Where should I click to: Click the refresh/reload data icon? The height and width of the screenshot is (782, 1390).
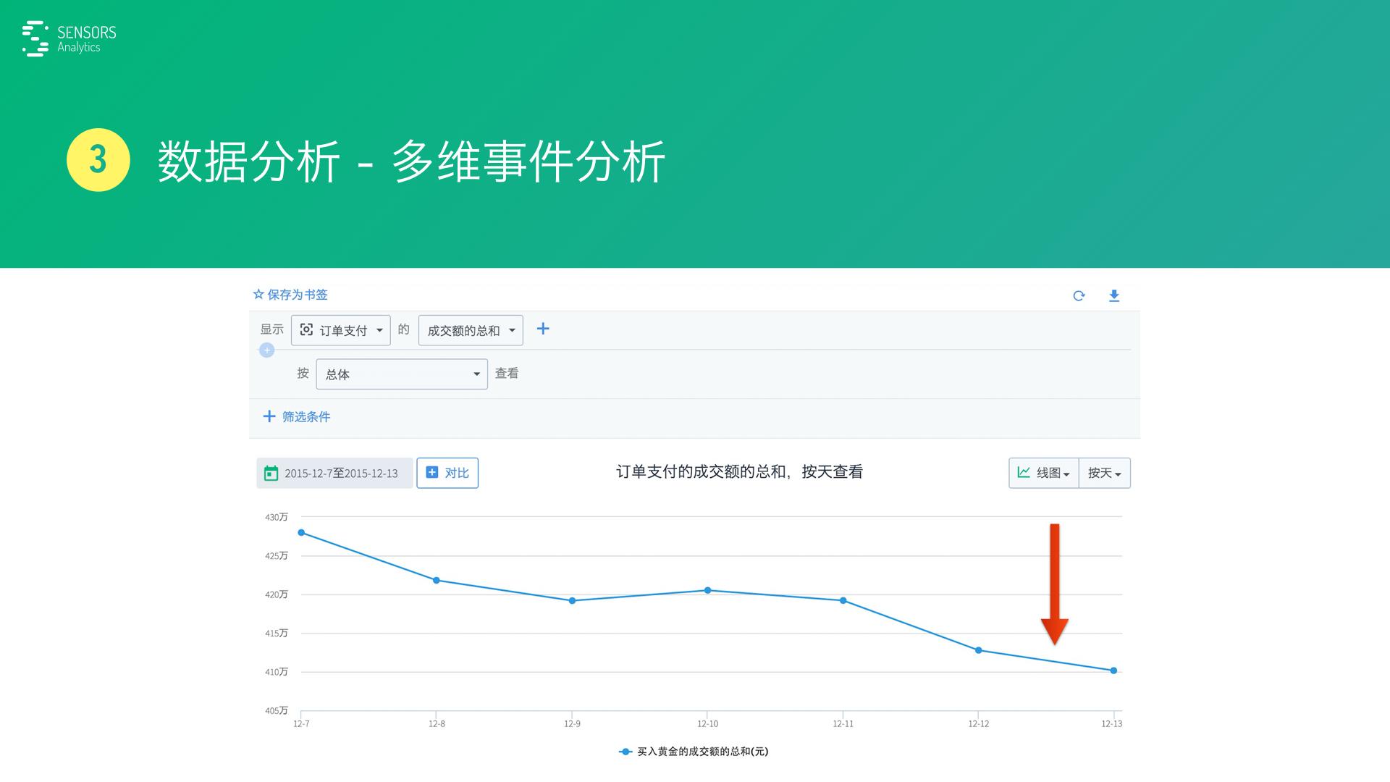pos(1079,294)
